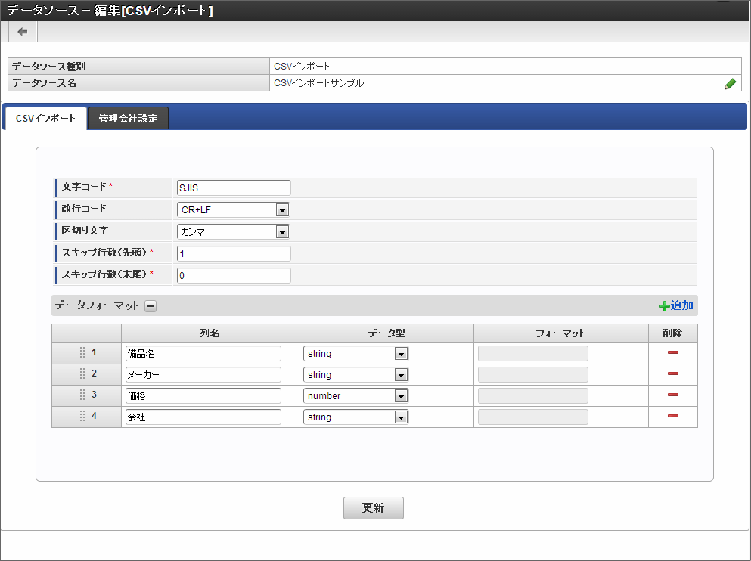This screenshot has width=751, height=561.
Task: Open the 改行コード dropdown
Action: click(233, 209)
